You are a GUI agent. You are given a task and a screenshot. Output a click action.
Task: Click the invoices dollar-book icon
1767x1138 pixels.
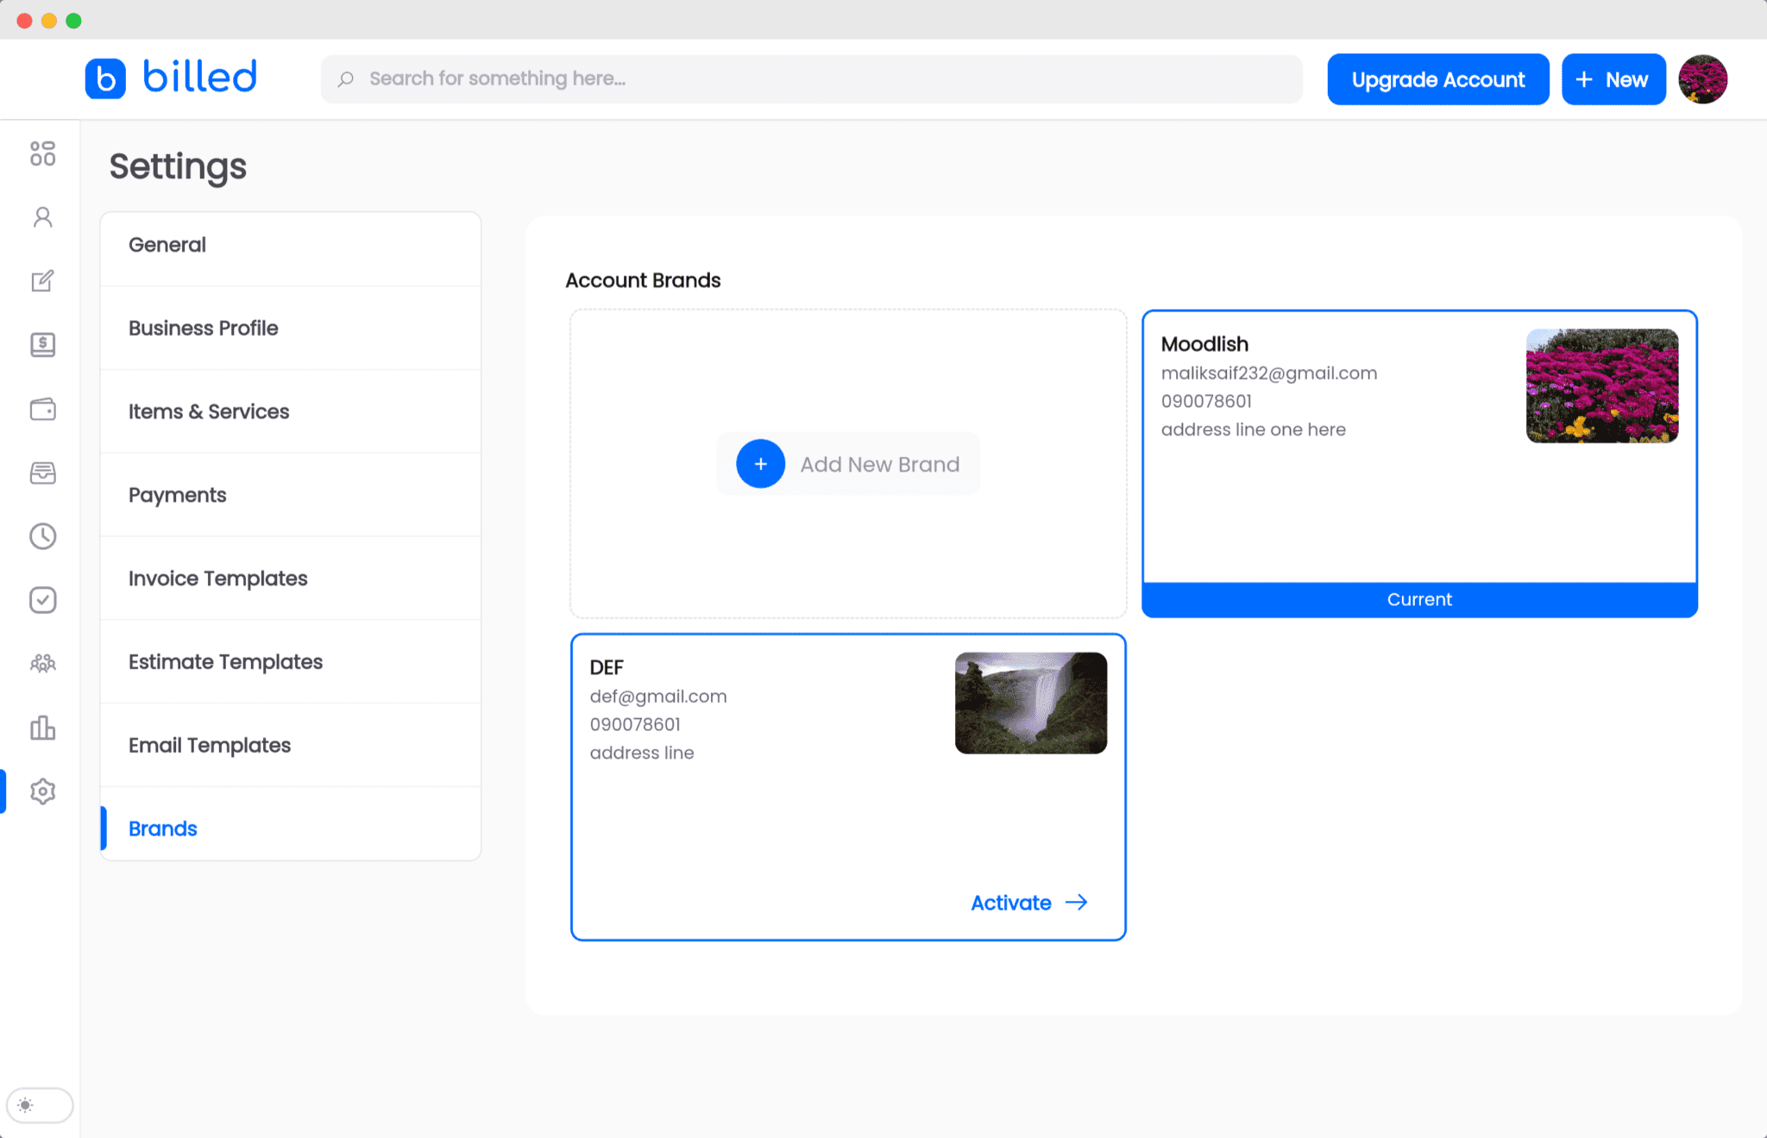[41, 345]
